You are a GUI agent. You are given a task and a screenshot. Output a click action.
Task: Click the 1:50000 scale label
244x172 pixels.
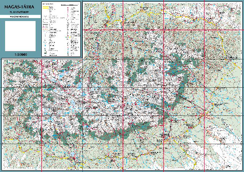[x=21, y=54]
